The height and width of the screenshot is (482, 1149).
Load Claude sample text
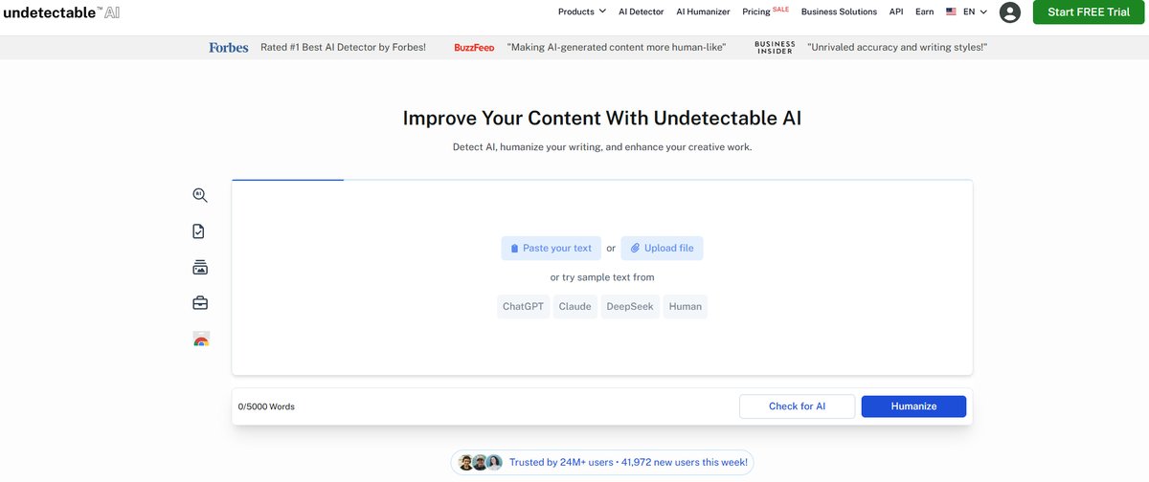pos(574,307)
